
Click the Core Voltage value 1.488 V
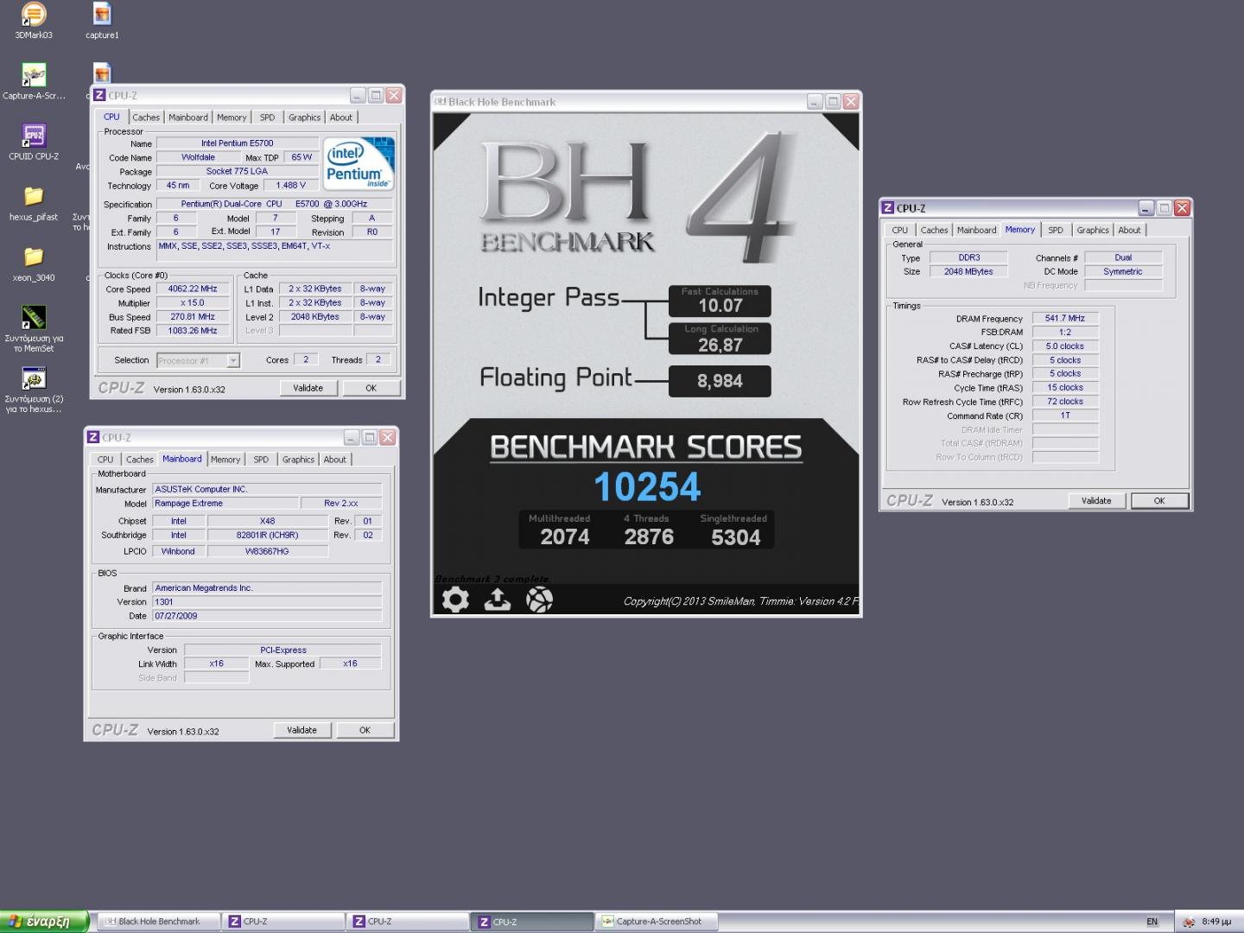click(291, 185)
